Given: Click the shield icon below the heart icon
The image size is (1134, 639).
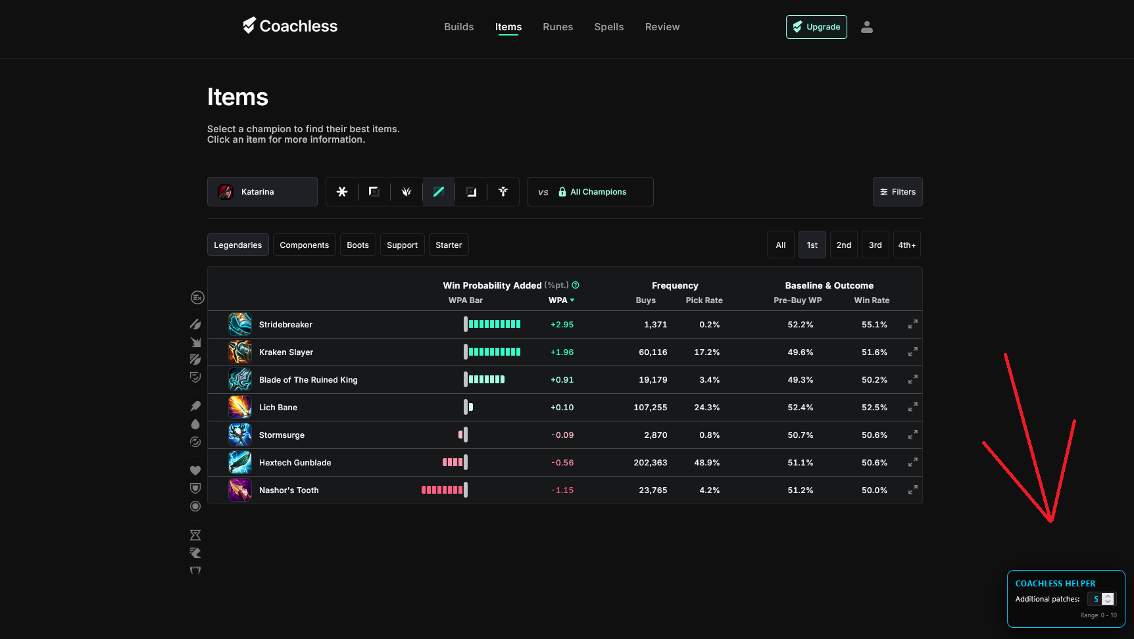Looking at the screenshot, I should 195,488.
